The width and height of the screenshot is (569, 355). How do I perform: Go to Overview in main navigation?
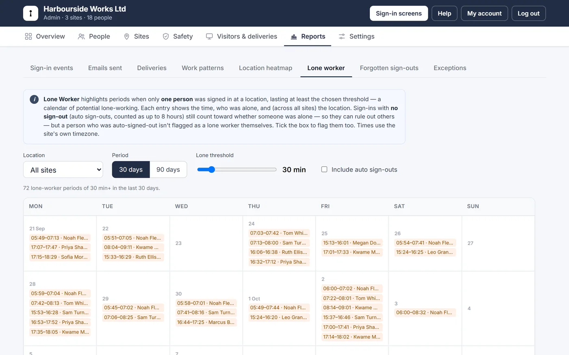click(x=45, y=37)
